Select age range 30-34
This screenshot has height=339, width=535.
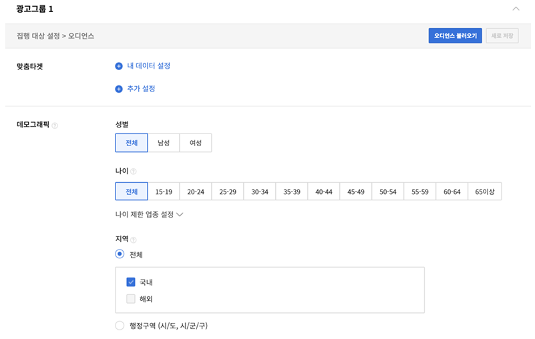(x=260, y=192)
